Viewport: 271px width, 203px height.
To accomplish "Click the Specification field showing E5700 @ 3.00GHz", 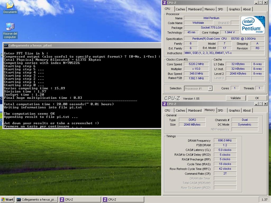I will [224, 39].
